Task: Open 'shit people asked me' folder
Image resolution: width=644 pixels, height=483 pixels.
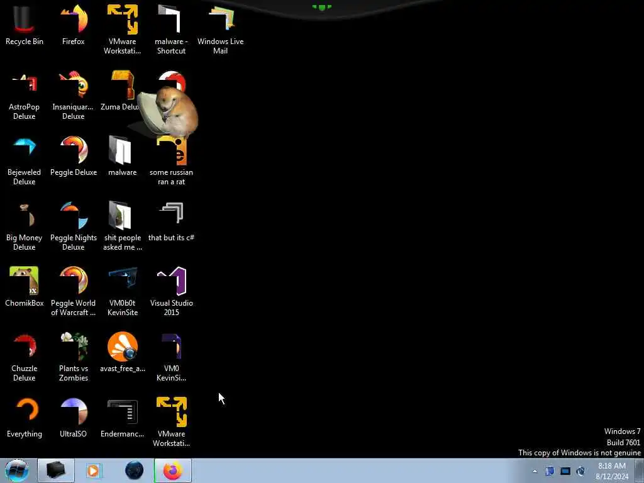Action: (x=123, y=226)
